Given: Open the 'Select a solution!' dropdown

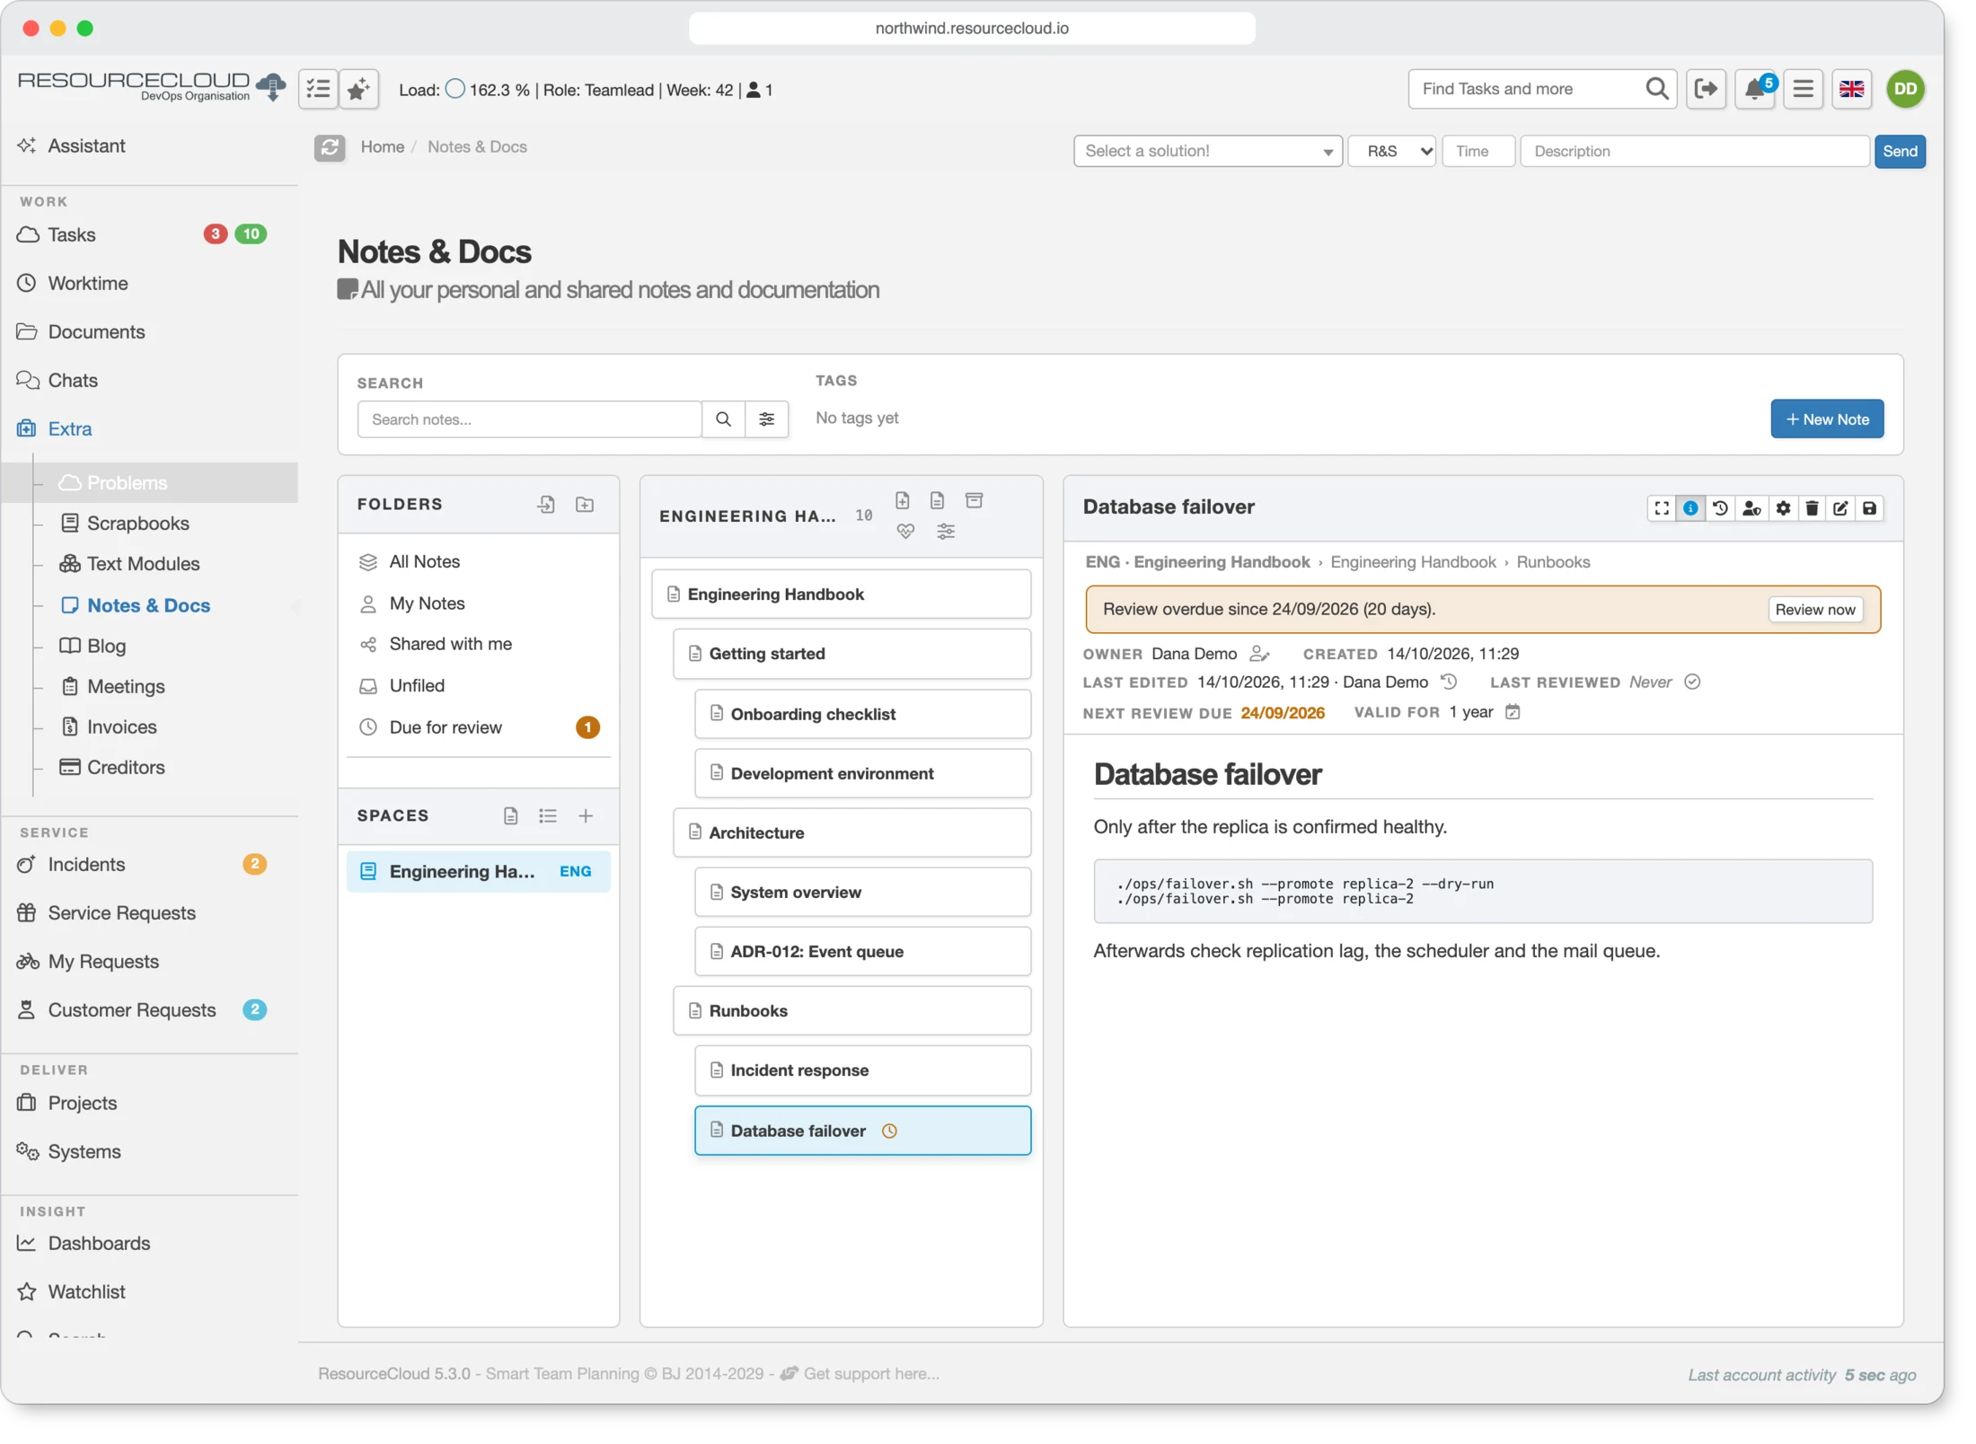Looking at the screenshot, I should (x=1208, y=151).
